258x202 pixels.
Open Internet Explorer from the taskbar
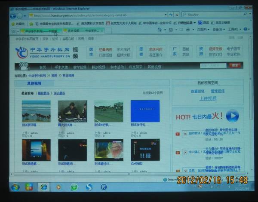coord(44,187)
